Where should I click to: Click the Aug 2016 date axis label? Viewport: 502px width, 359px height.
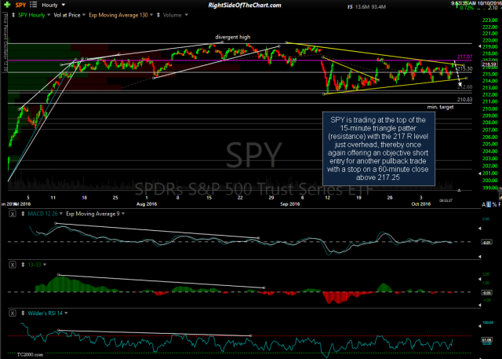[147, 204]
